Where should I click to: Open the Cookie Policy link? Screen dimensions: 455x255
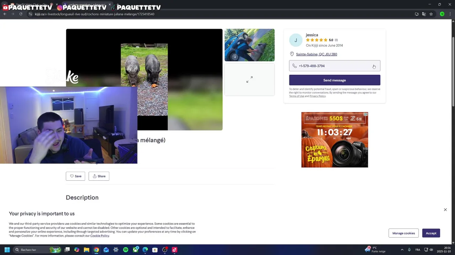[x=100, y=236]
